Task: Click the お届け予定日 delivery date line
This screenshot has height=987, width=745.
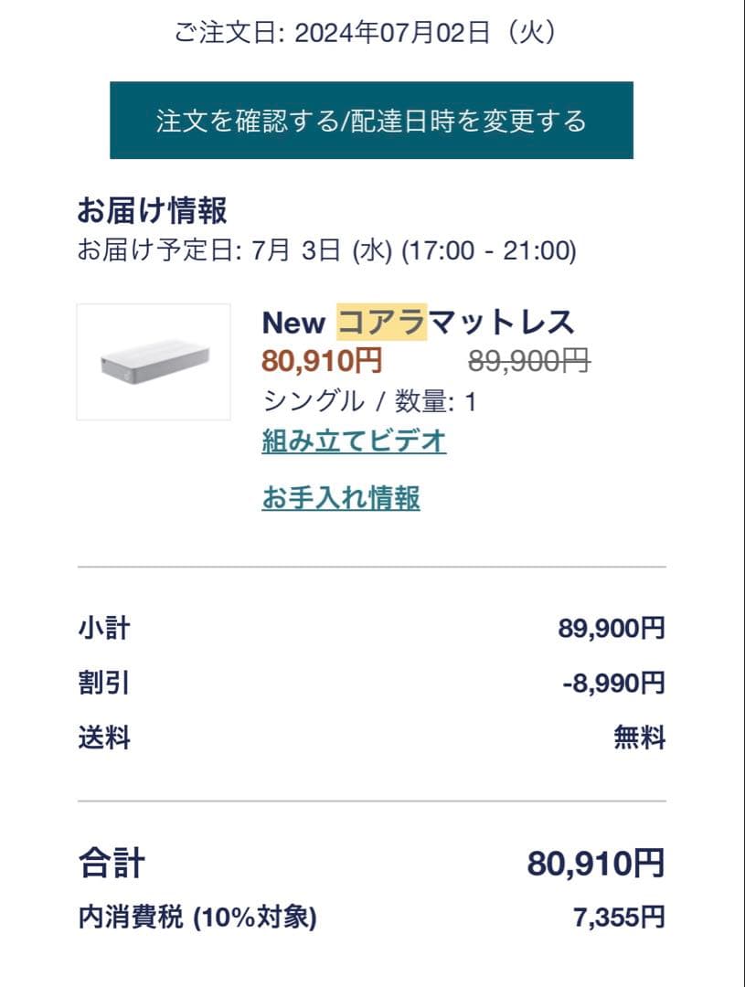Action: point(326,249)
